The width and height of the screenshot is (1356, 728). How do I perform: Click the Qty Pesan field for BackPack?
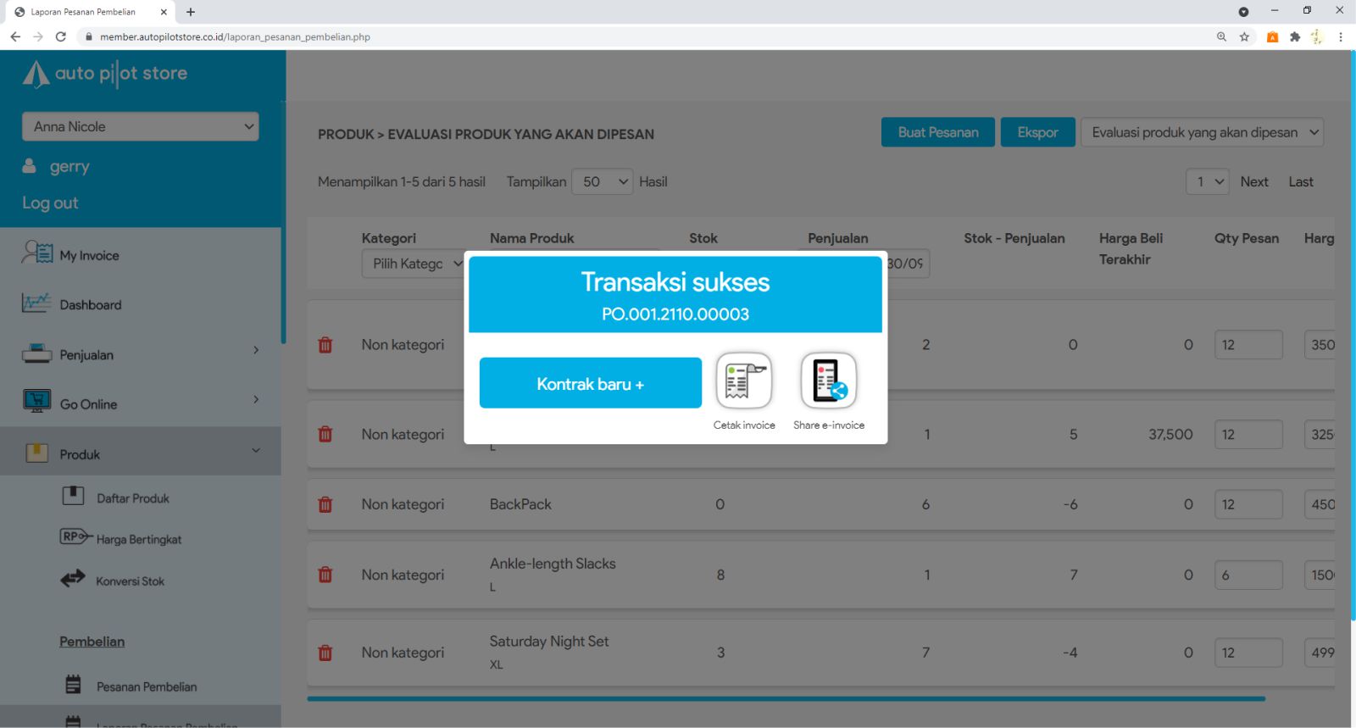tap(1248, 504)
